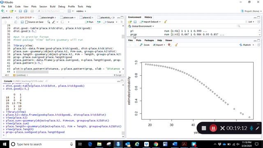Open the Tools menu
Screen dimensions: 263x148
tap(81, 7)
